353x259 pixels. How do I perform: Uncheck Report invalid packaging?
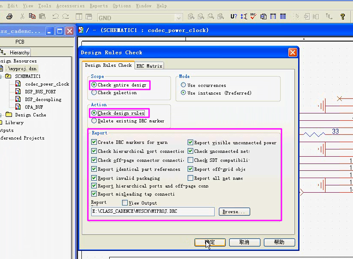tap(94, 178)
